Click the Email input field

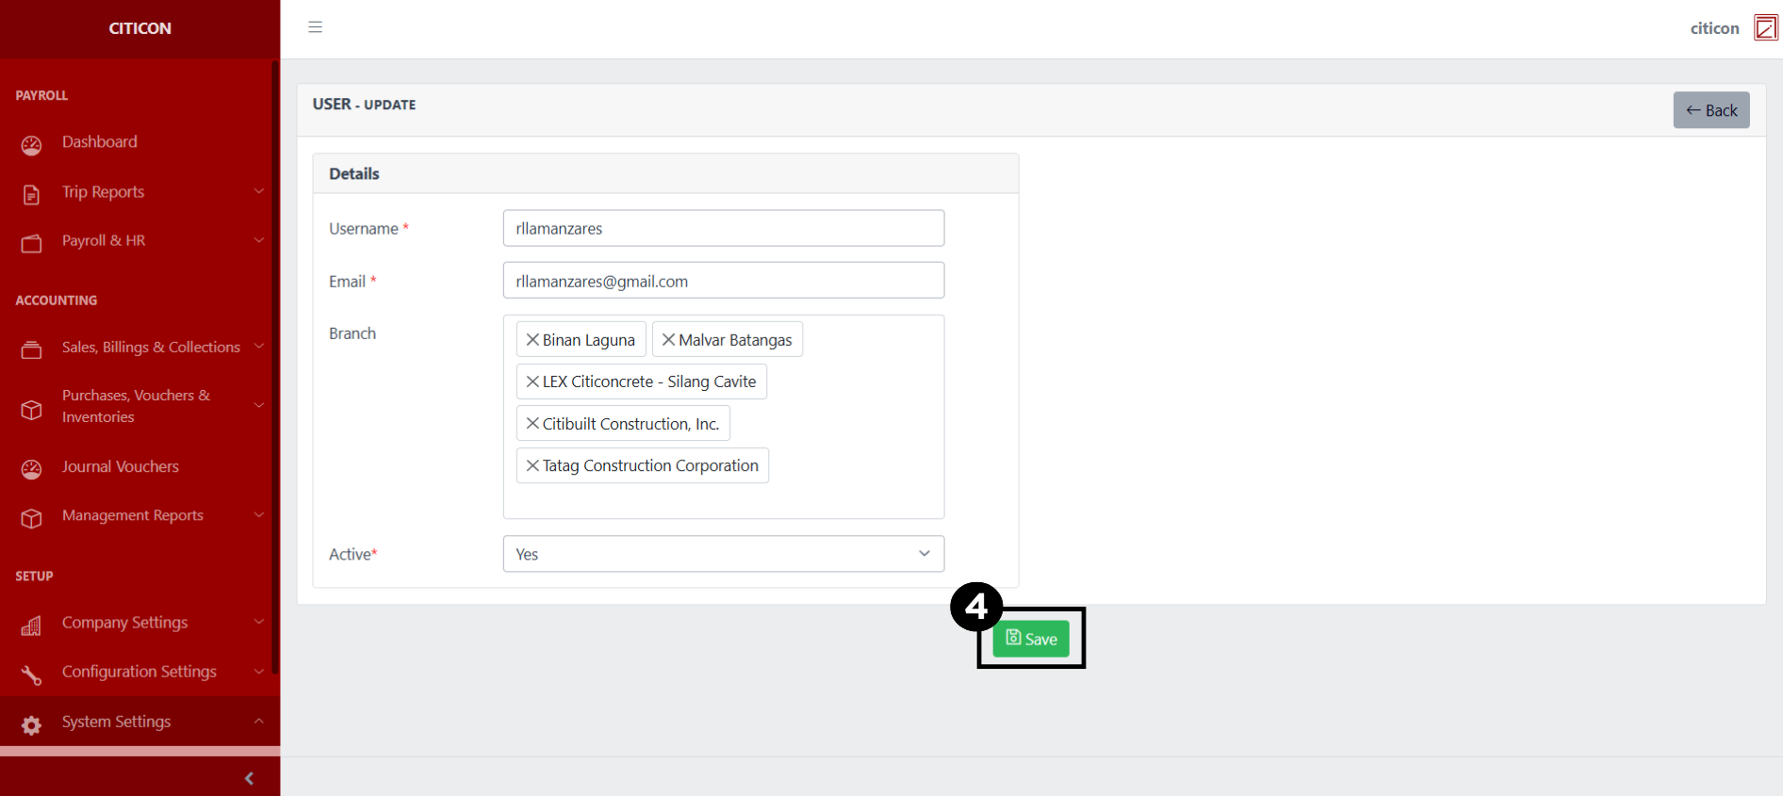(x=723, y=282)
